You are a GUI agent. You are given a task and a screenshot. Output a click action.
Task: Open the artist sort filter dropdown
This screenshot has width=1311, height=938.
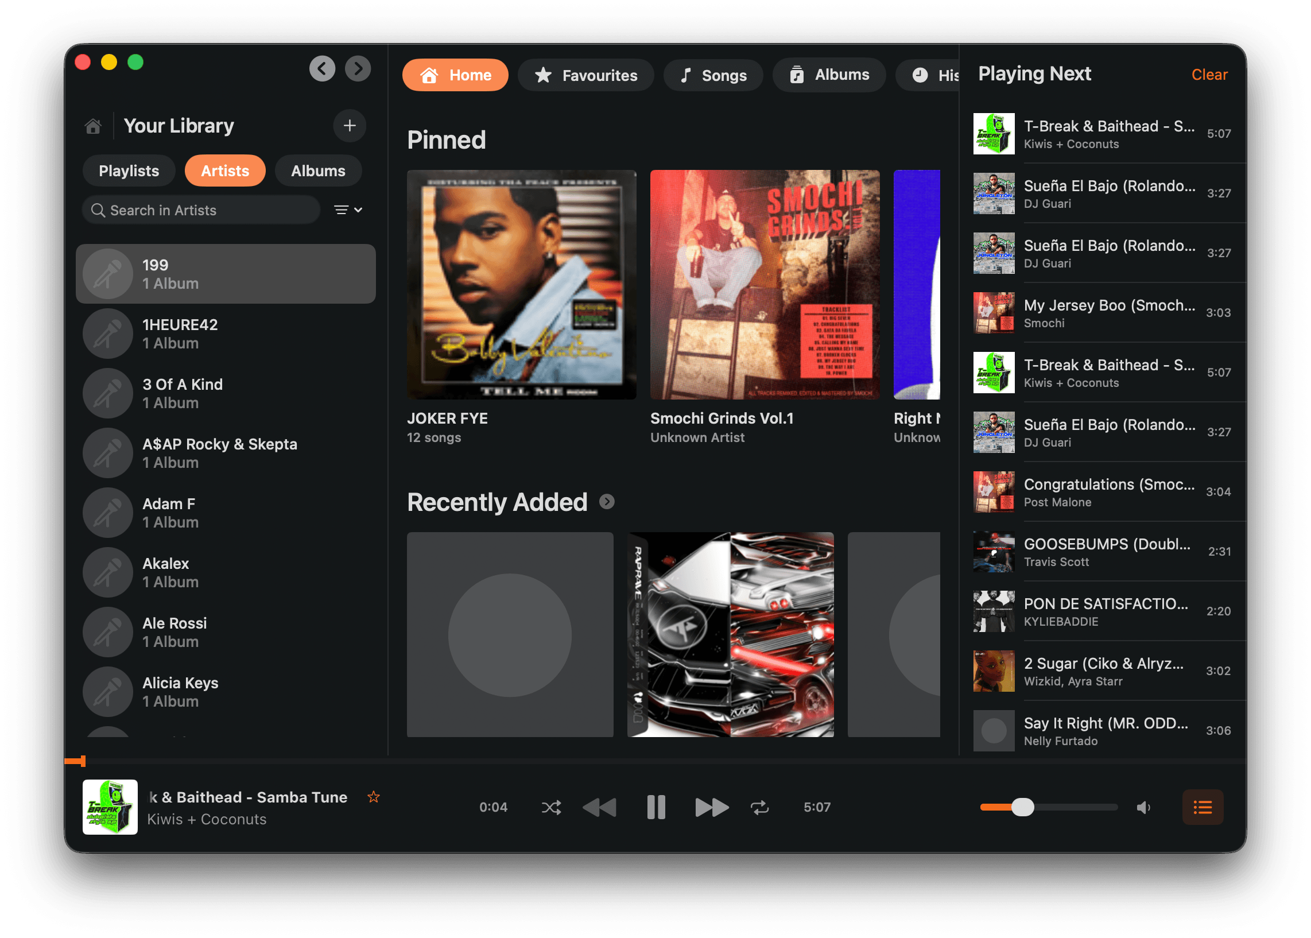pos(347,210)
